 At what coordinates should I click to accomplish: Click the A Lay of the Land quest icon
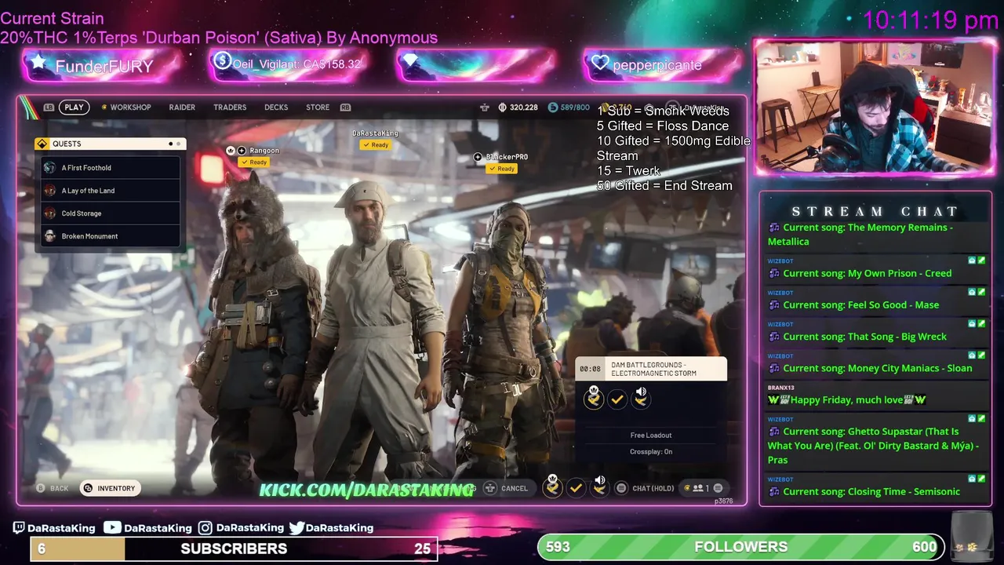tap(50, 191)
